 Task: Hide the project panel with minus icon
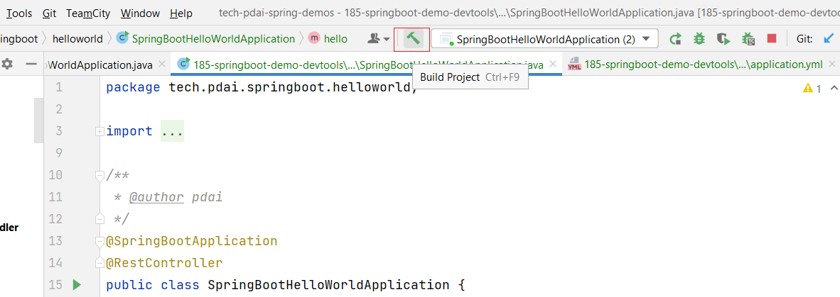[x=31, y=65]
